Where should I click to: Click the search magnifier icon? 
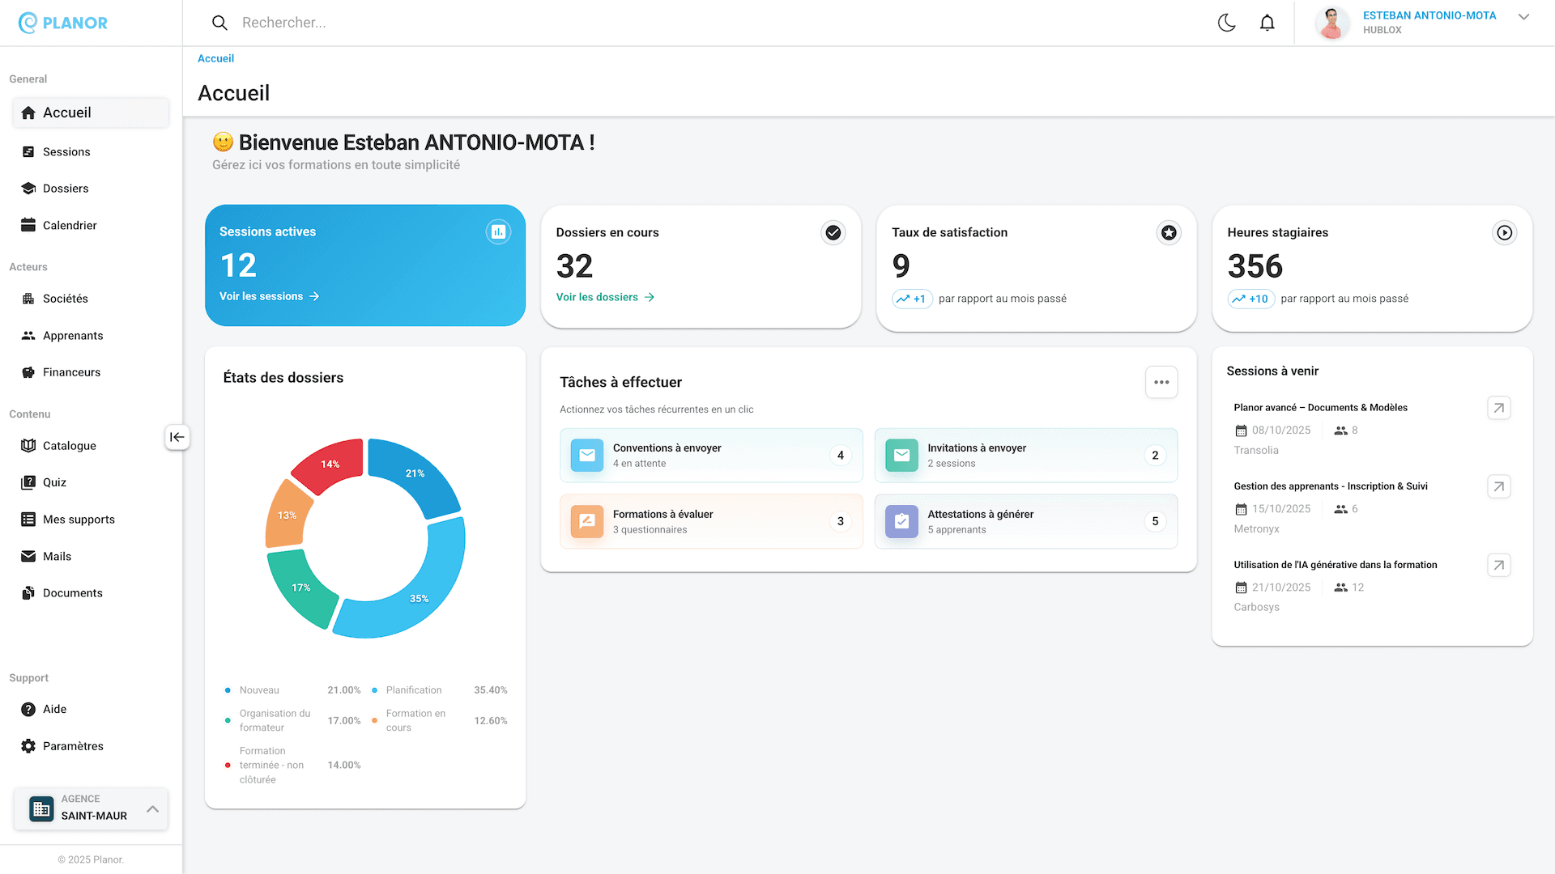point(219,22)
